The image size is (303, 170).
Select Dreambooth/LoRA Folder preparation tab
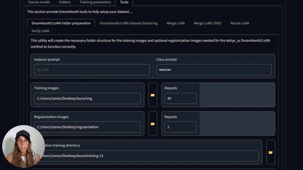coord(61,23)
